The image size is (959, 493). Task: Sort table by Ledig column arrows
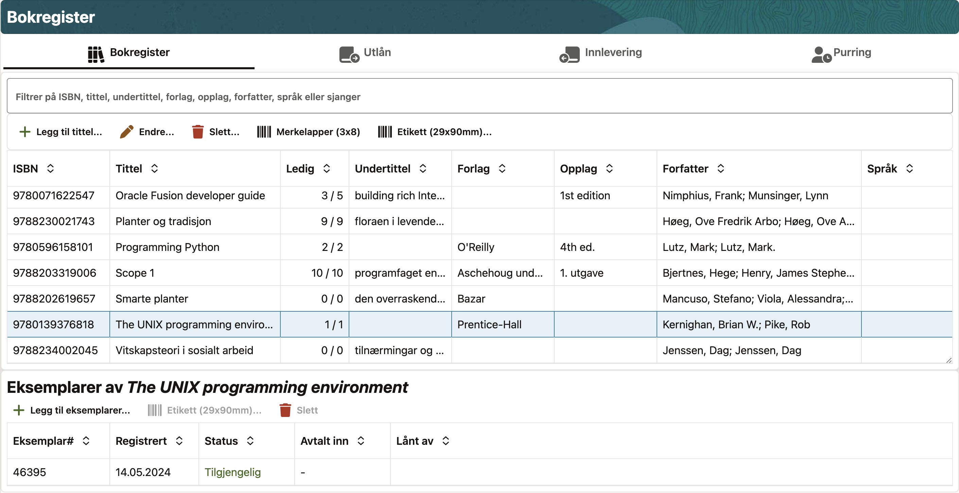(327, 168)
